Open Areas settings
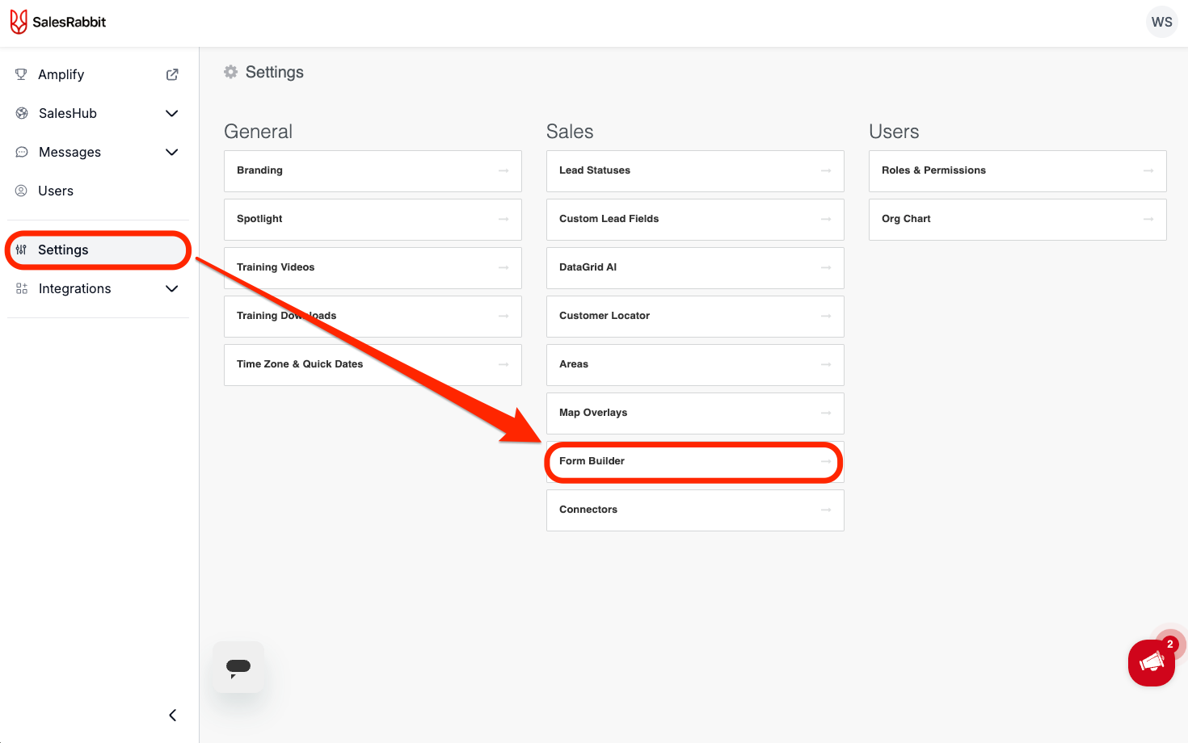Screen dimensions: 1188x743 click(x=695, y=365)
